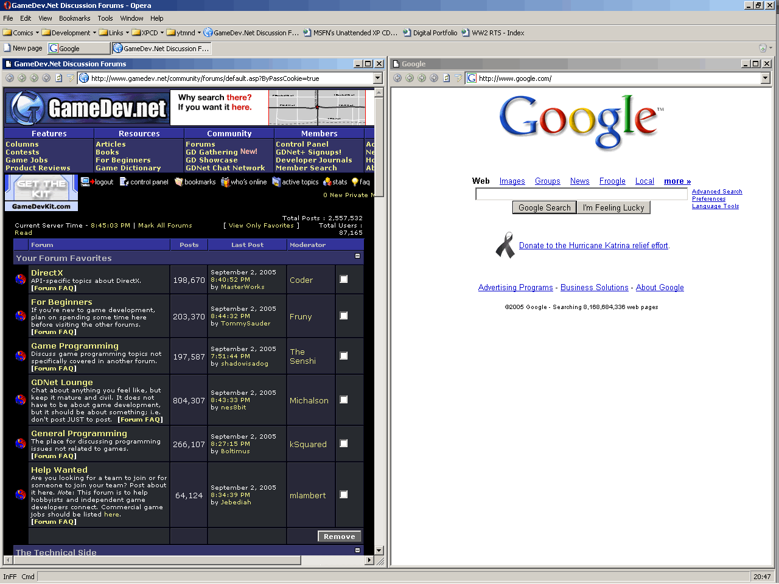
Task: Click the forum stats icon
Action: tap(327, 181)
